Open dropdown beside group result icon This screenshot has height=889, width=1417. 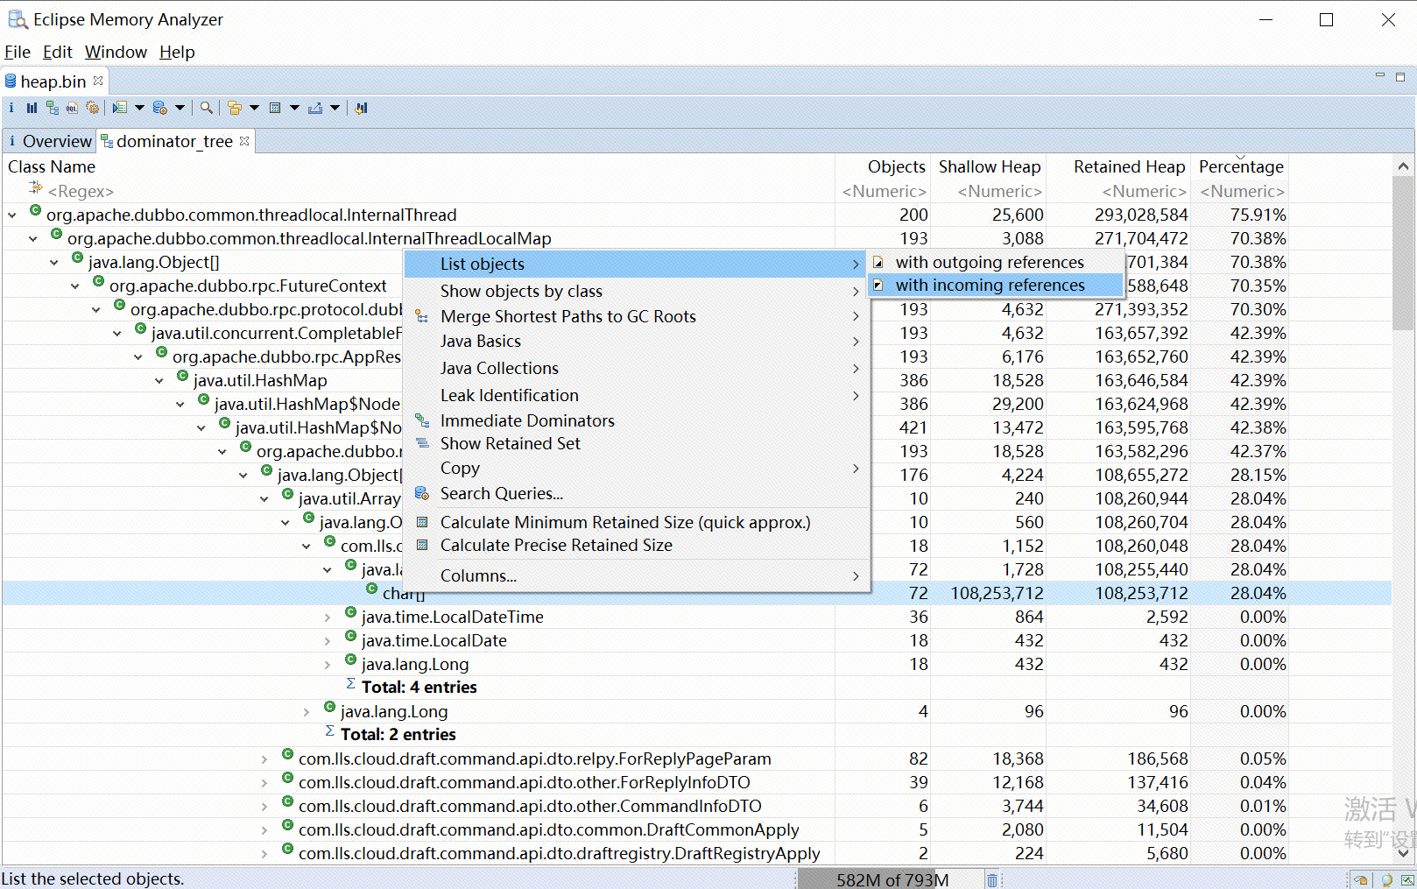(x=254, y=108)
